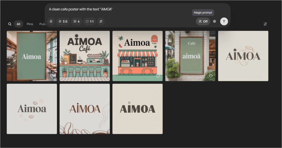Viewport: 282px width, 148px height.
Task: Click the attach image paperclip icon
Action: click(51, 21)
